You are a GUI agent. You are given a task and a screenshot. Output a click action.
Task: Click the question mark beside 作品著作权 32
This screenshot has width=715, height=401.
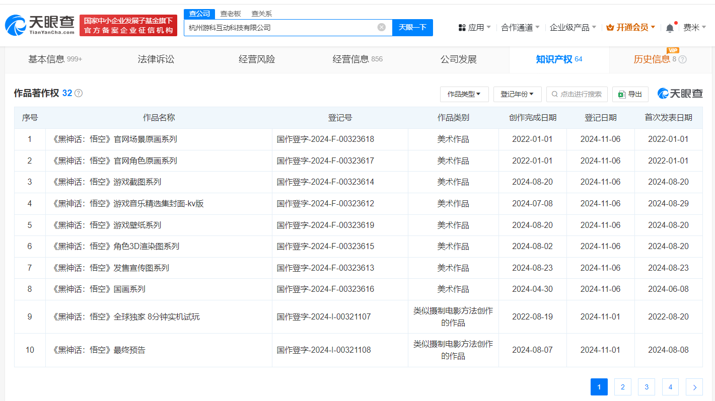79,93
